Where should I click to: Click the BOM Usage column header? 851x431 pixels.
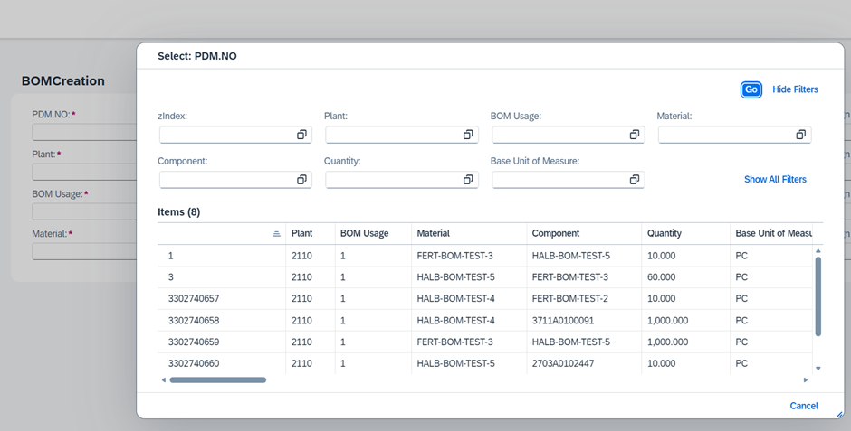click(373, 233)
